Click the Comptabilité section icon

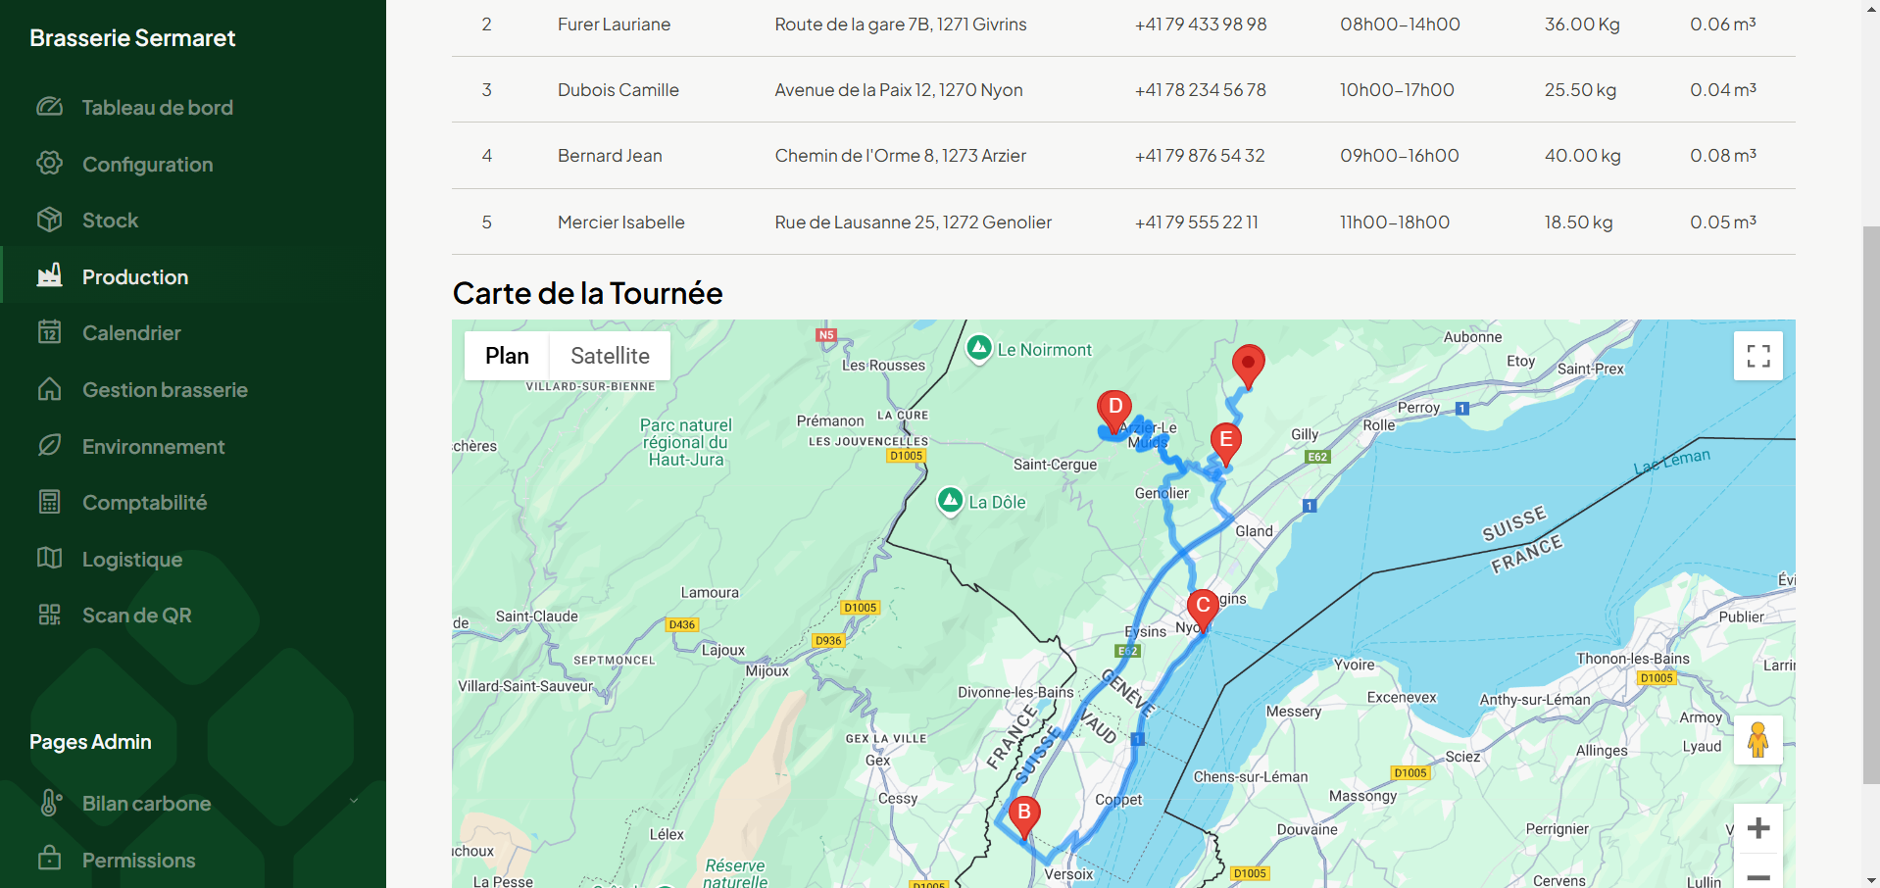(49, 502)
